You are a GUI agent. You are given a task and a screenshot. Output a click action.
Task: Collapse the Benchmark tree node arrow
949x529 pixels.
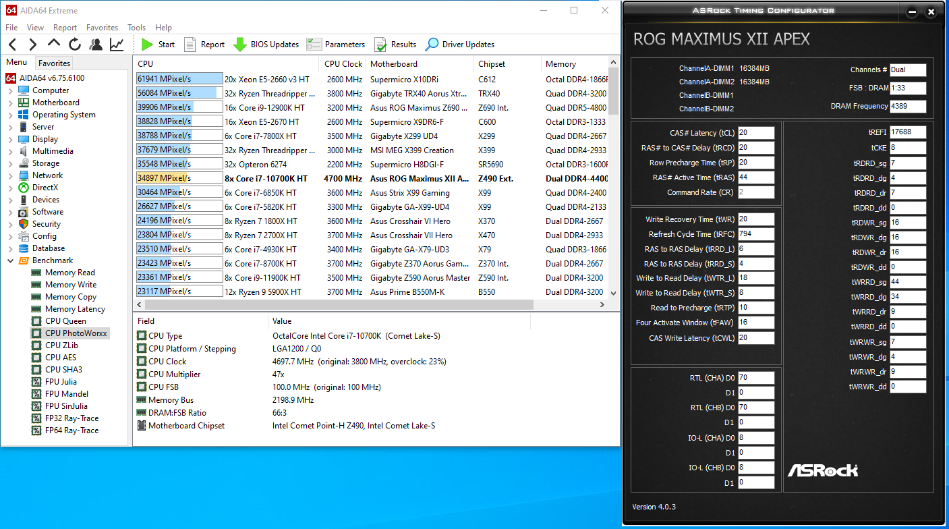[11, 260]
